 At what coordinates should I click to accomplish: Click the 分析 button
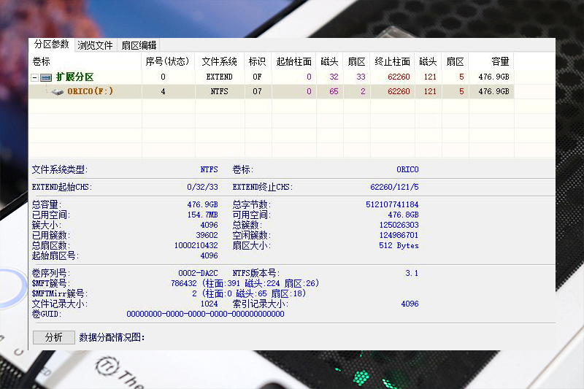point(53,337)
